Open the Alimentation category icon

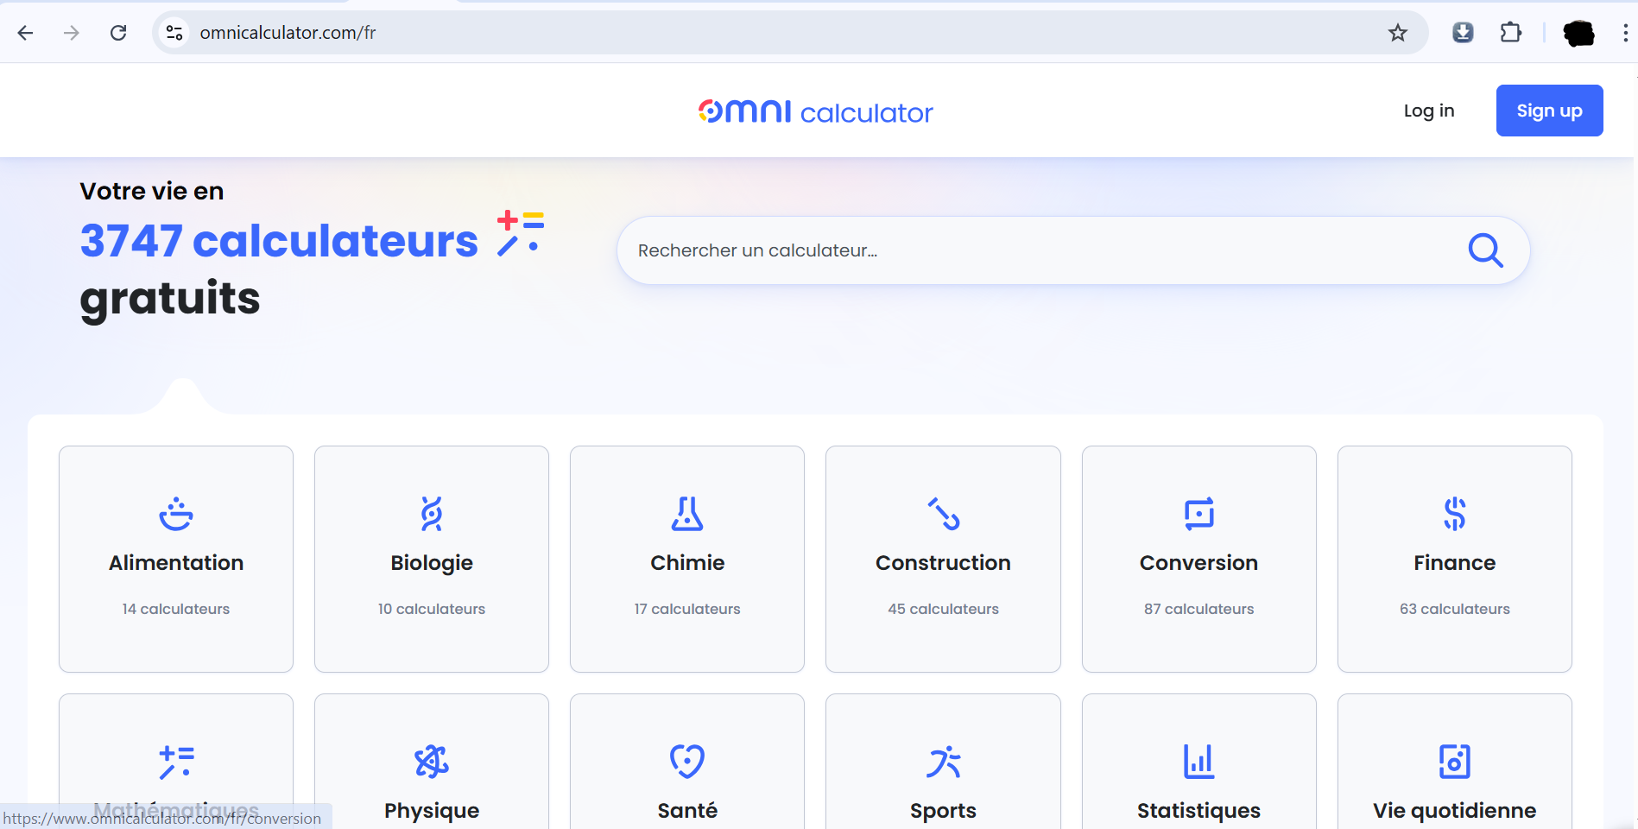tap(176, 514)
